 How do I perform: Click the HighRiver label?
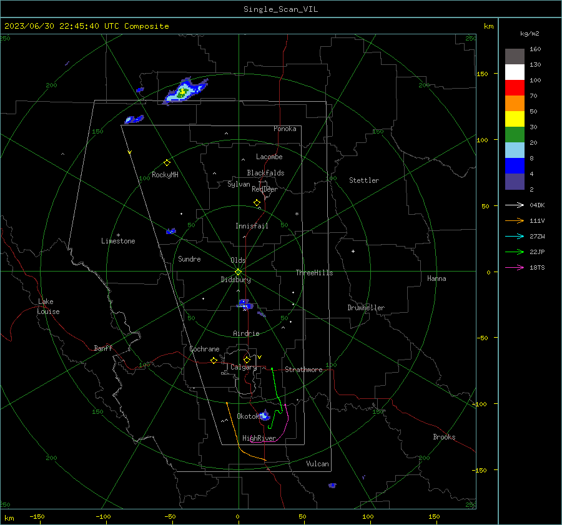click(x=259, y=438)
